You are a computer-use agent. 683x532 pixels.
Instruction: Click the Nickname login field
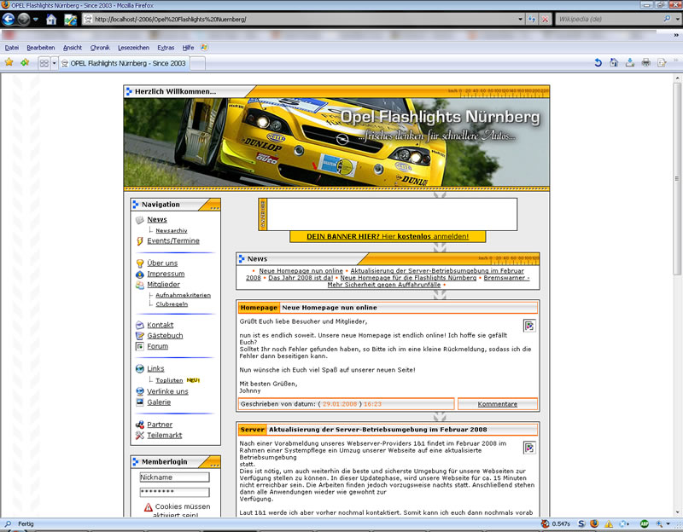[x=174, y=477]
